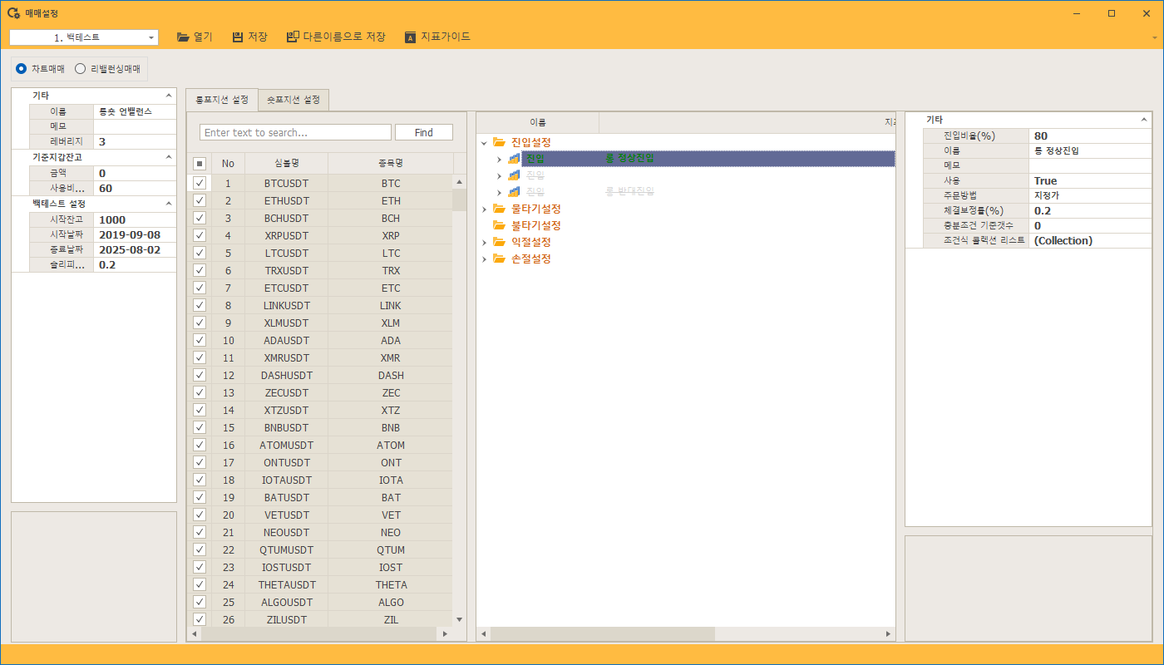This screenshot has width=1164, height=665.
Task: Open the 1. 백테스트 mode dropdown
Action: pyautogui.click(x=151, y=37)
